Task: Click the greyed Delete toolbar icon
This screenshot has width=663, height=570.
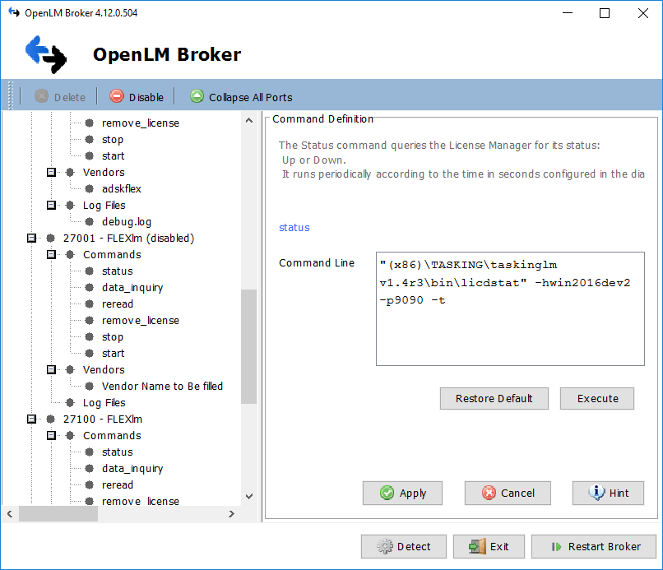Action: pos(42,96)
